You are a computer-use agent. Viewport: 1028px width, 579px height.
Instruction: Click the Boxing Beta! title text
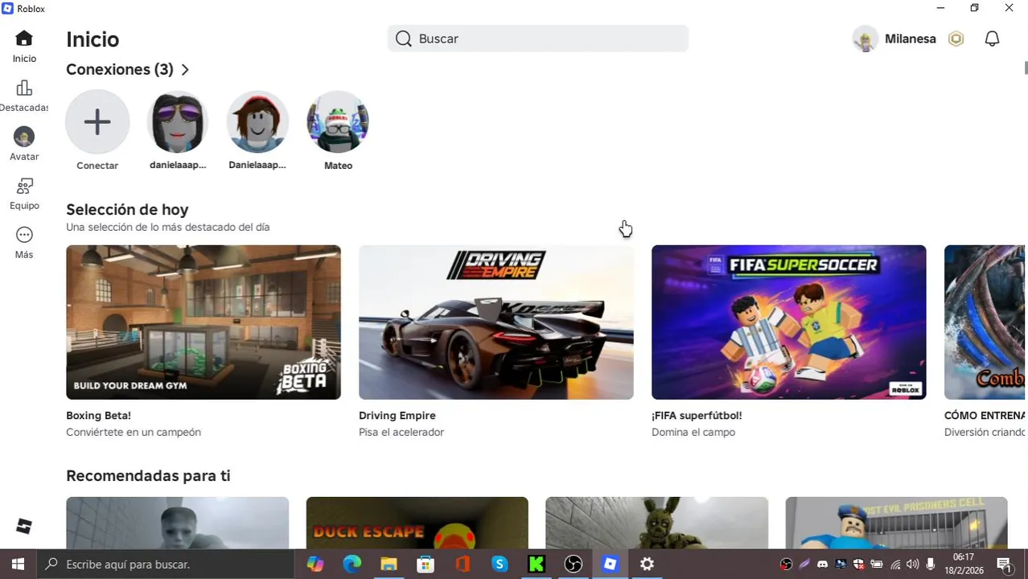(98, 416)
